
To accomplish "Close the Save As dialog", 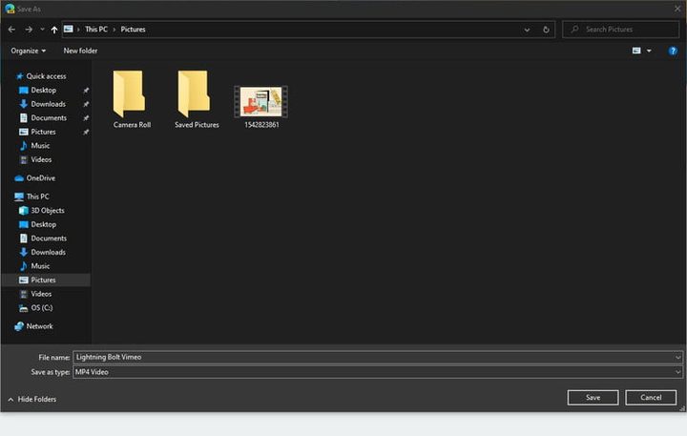I will (677, 9).
